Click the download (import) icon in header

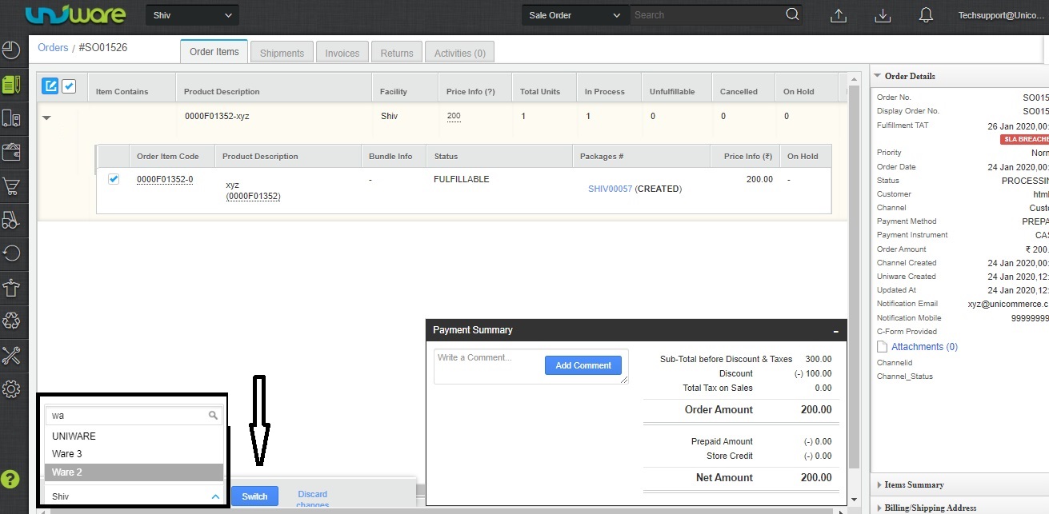883,15
